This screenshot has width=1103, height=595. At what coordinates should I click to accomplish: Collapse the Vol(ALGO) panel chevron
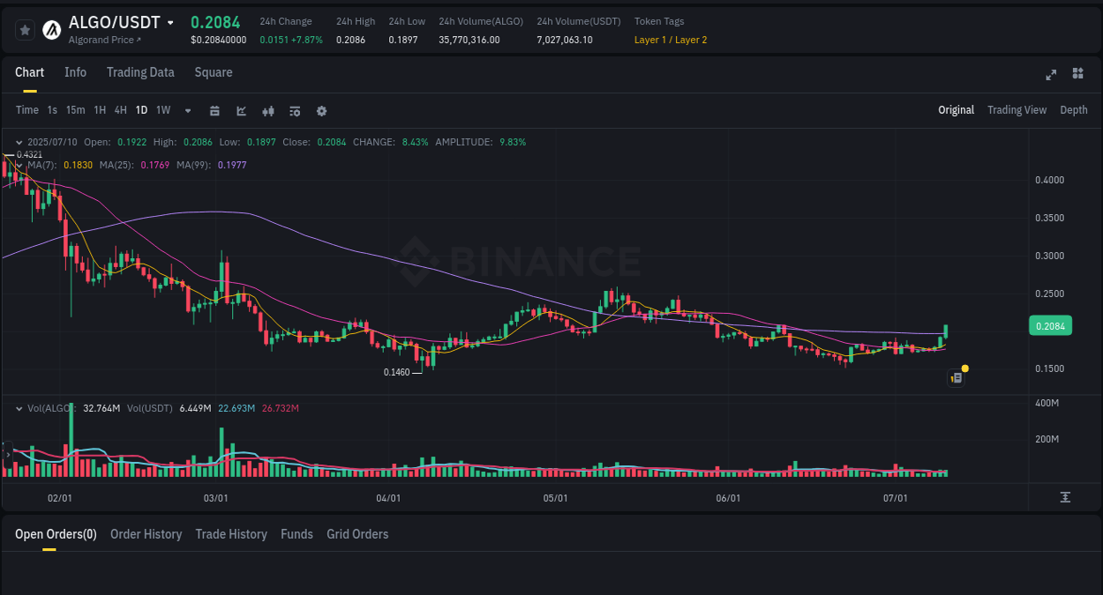(19, 408)
